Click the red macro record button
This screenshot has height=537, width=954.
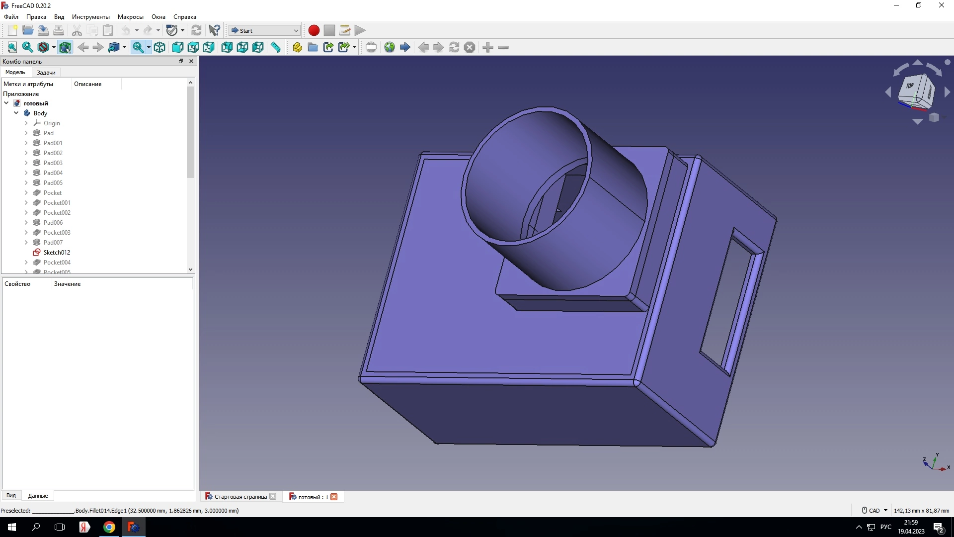pos(314,30)
